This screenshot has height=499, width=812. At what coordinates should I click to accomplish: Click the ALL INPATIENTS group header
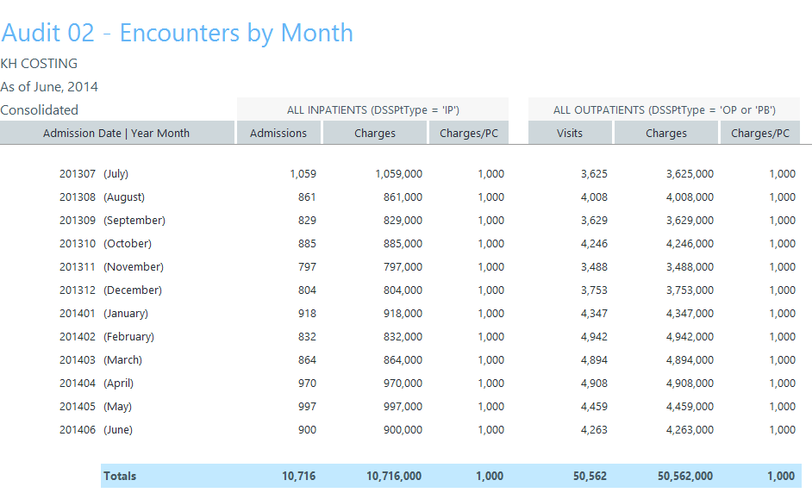click(x=372, y=109)
